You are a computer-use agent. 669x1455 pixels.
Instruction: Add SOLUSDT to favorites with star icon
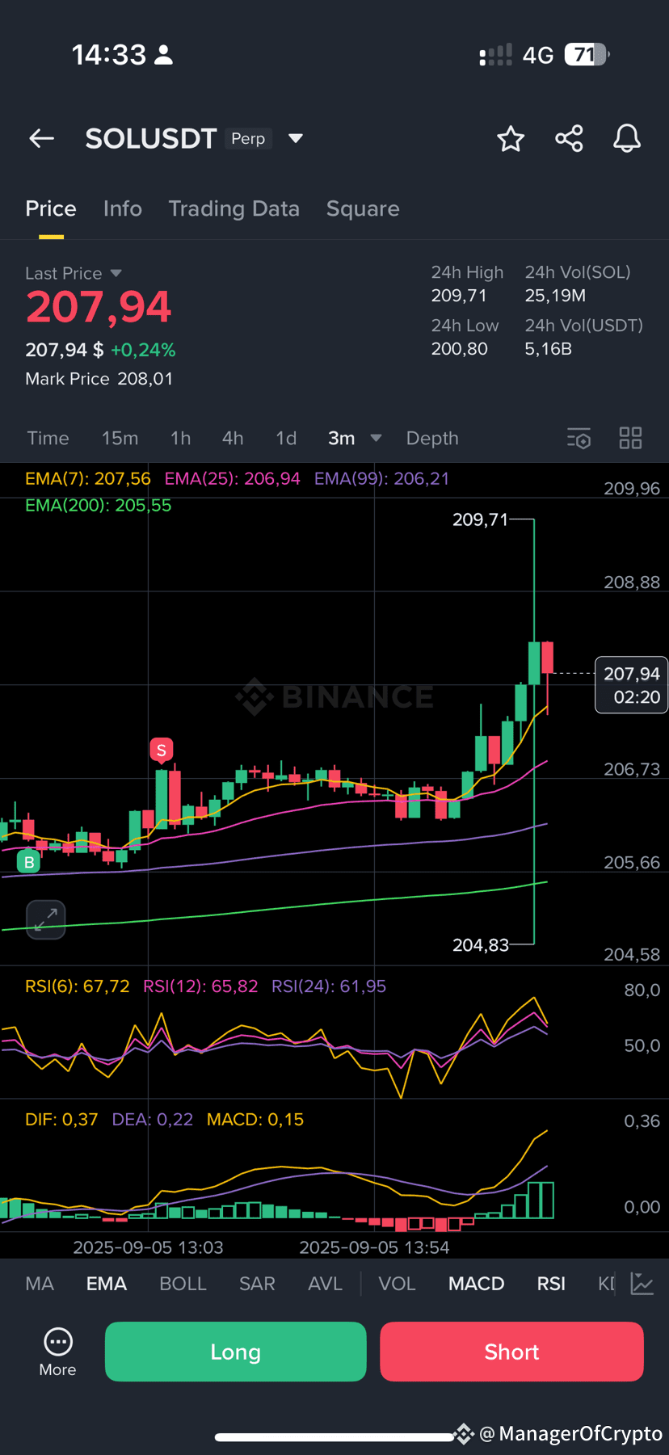point(511,139)
